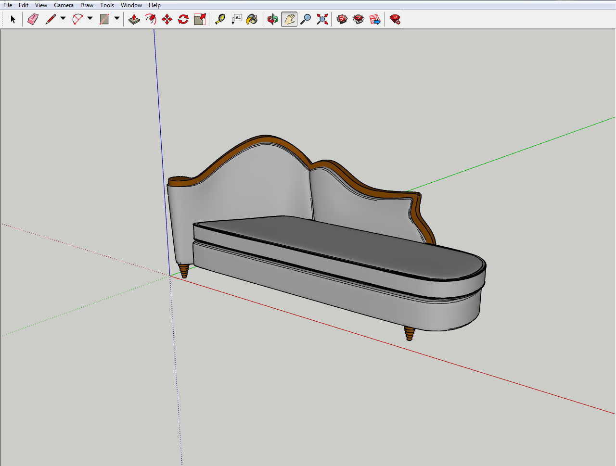Open the Line tool dropdown arrow

63,19
